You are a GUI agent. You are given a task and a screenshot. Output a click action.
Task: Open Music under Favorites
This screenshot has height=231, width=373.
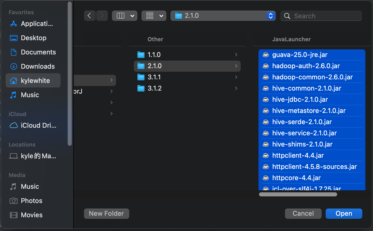[x=33, y=95]
